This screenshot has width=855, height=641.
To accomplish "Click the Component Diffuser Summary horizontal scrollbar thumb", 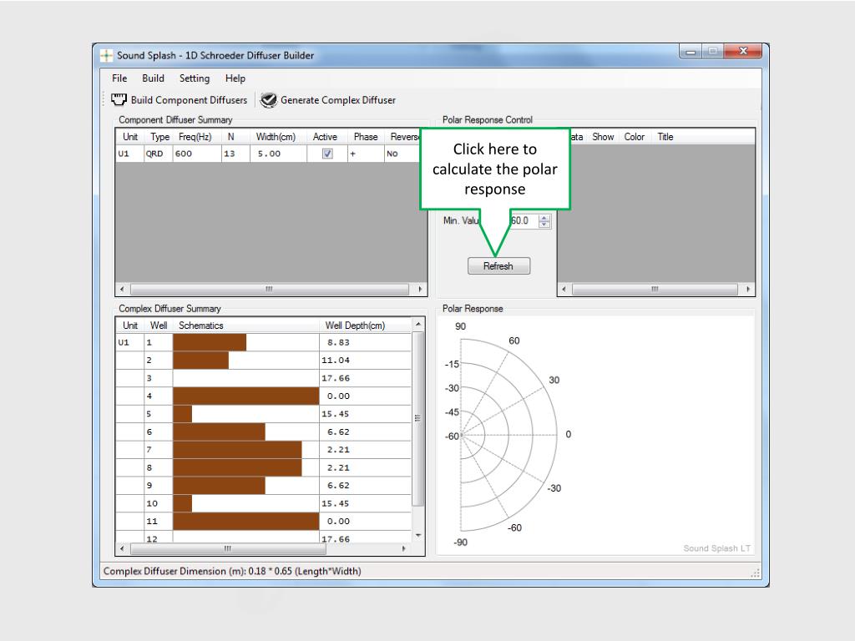I will [270, 289].
